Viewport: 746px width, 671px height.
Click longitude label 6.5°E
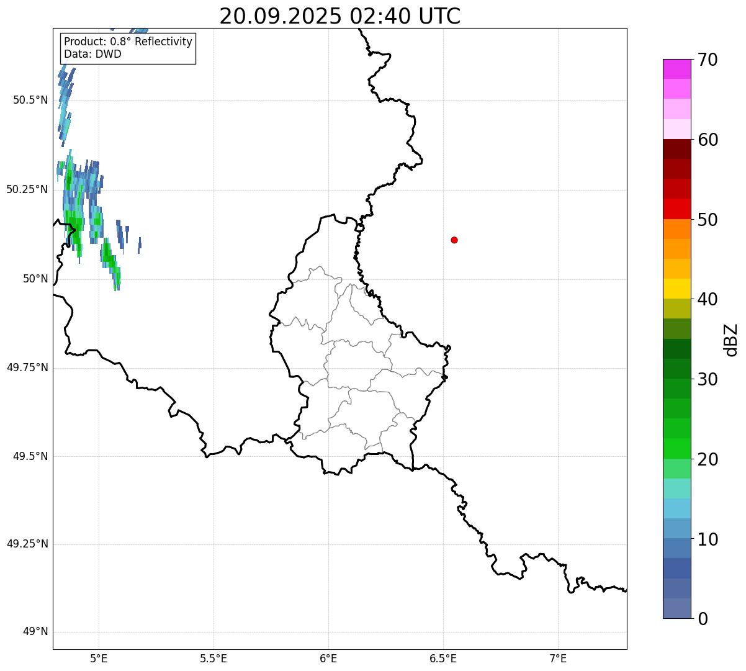point(443,659)
